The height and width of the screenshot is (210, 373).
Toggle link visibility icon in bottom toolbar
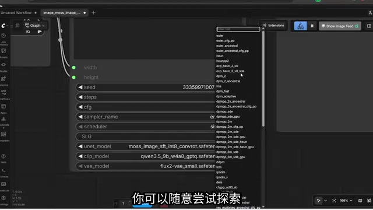369,201
